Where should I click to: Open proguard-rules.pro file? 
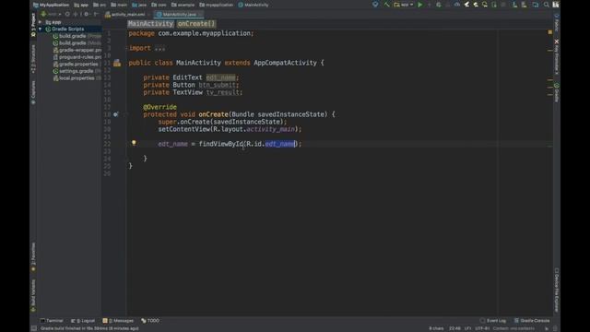pos(77,57)
